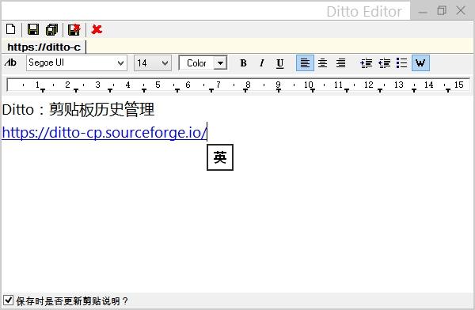Center align the text

click(x=323, y=63)
